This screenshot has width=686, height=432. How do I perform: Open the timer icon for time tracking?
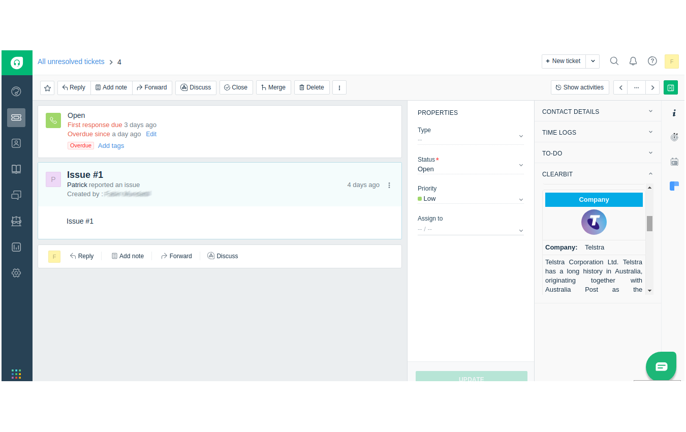point(674,137)
